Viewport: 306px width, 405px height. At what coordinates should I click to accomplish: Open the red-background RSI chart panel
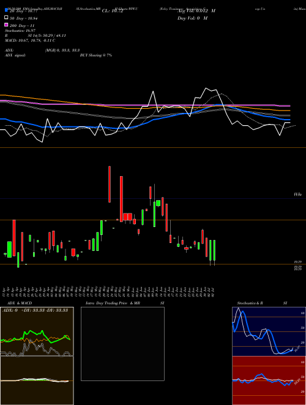pyautogui.click(x=269, y=380)
